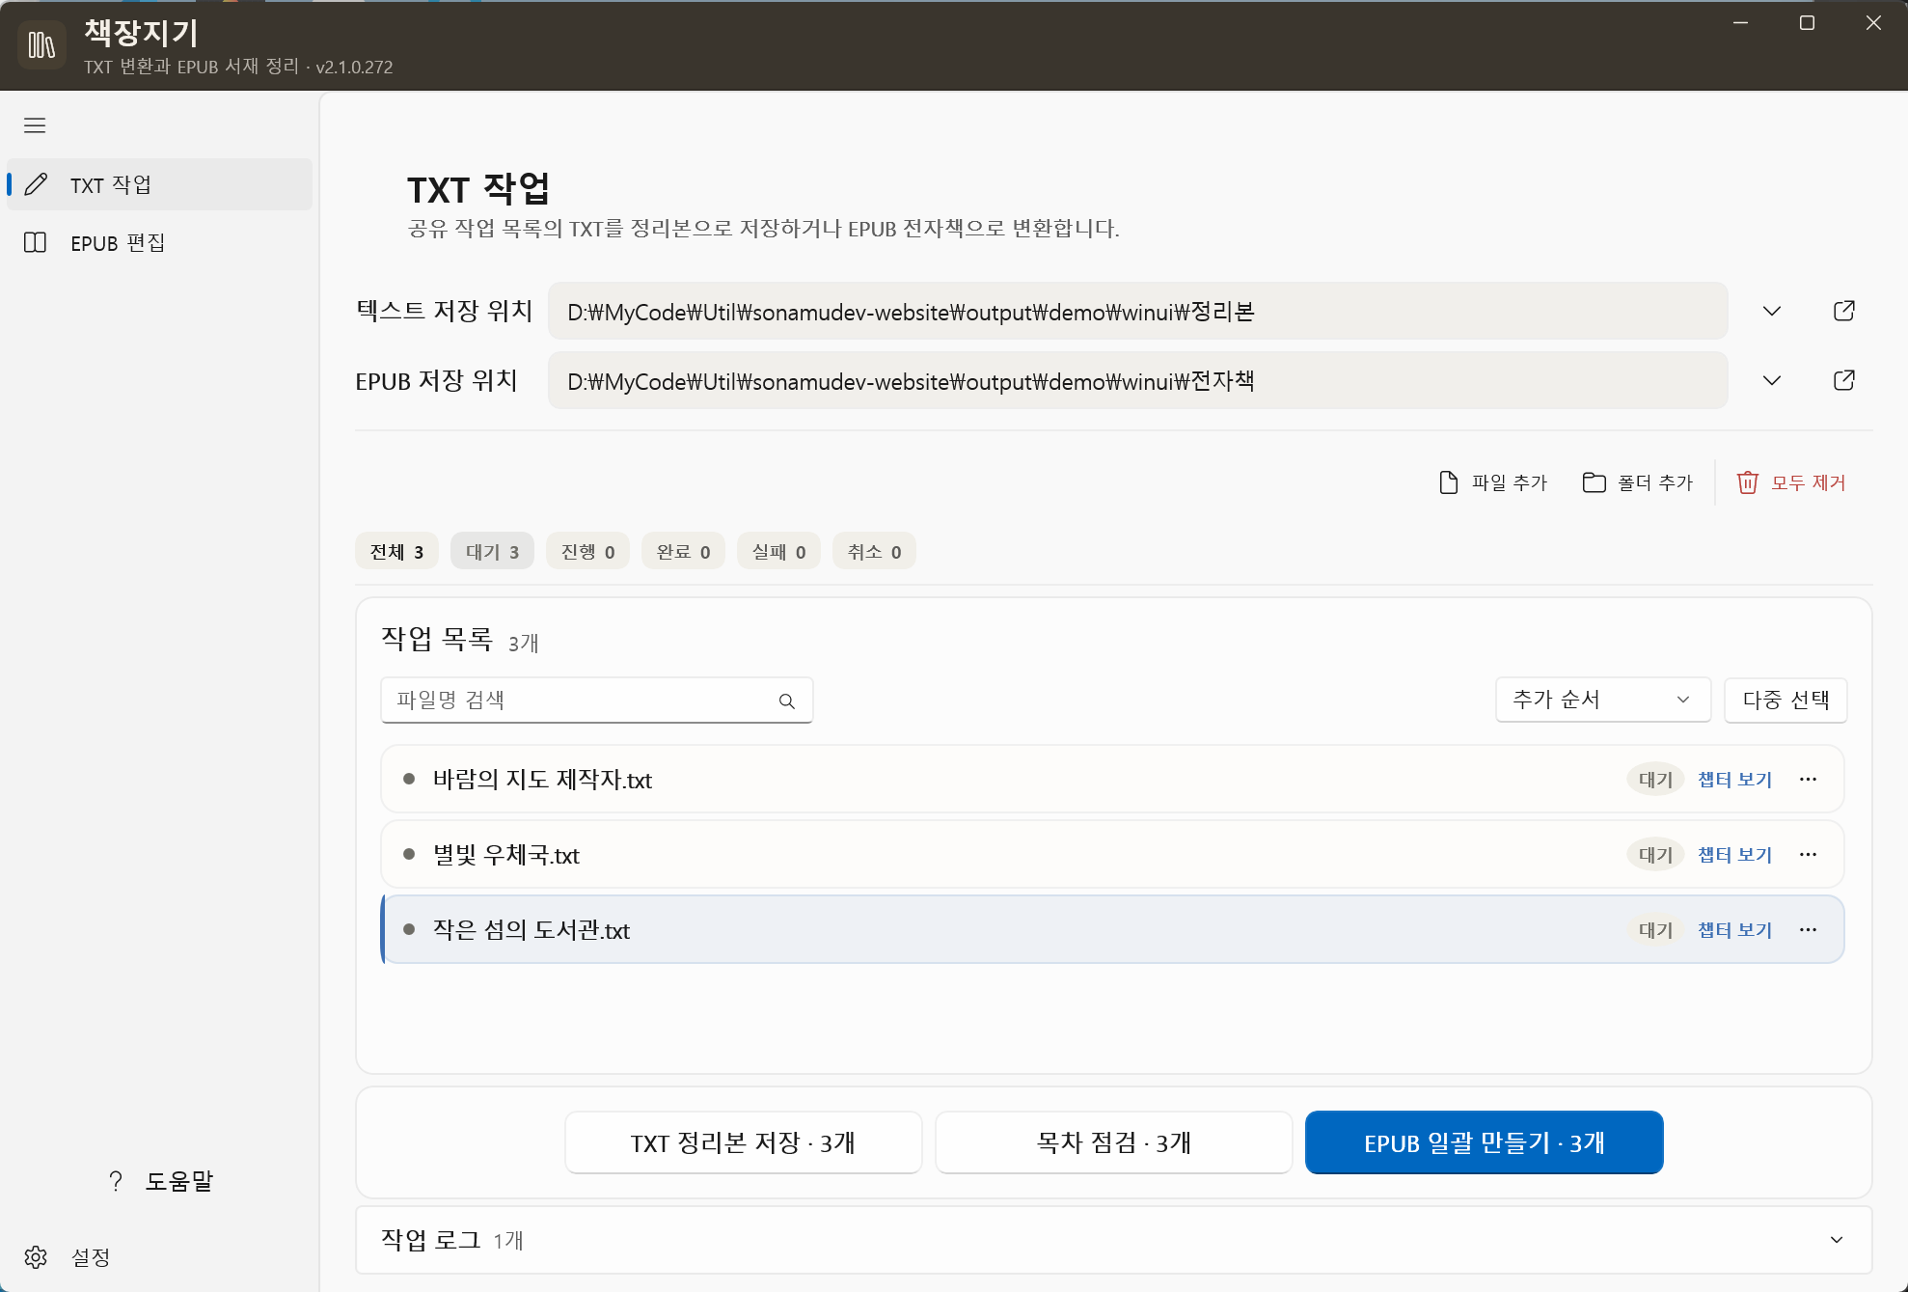Open 텍스트 저장 위치 folder externally
Image resolution: width=1908 pixels, height=1292 pixels.
[1843, 311]
